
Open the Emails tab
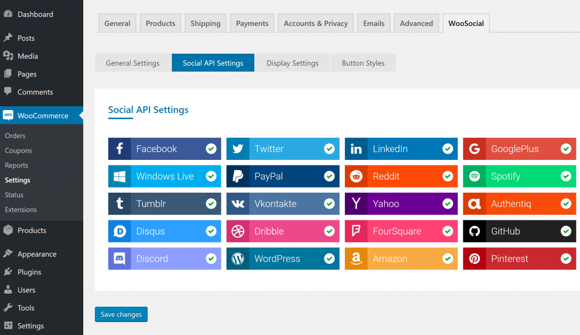click(x=374, y=23)
